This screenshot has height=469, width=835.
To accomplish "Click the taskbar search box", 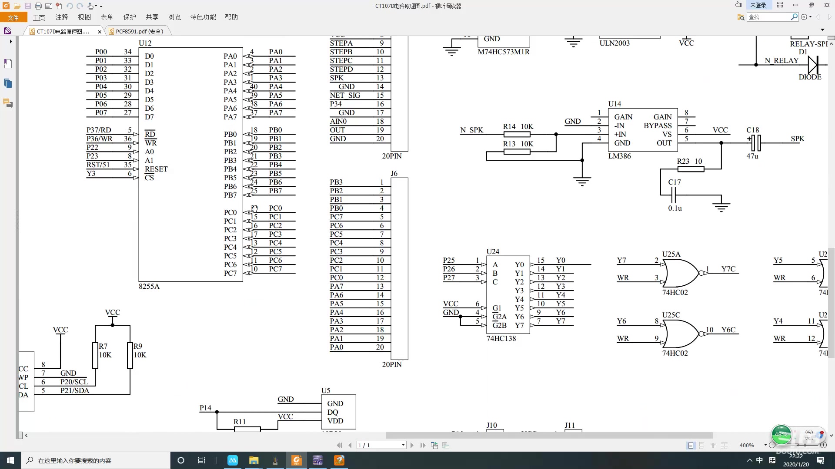I will pos(96,460).
